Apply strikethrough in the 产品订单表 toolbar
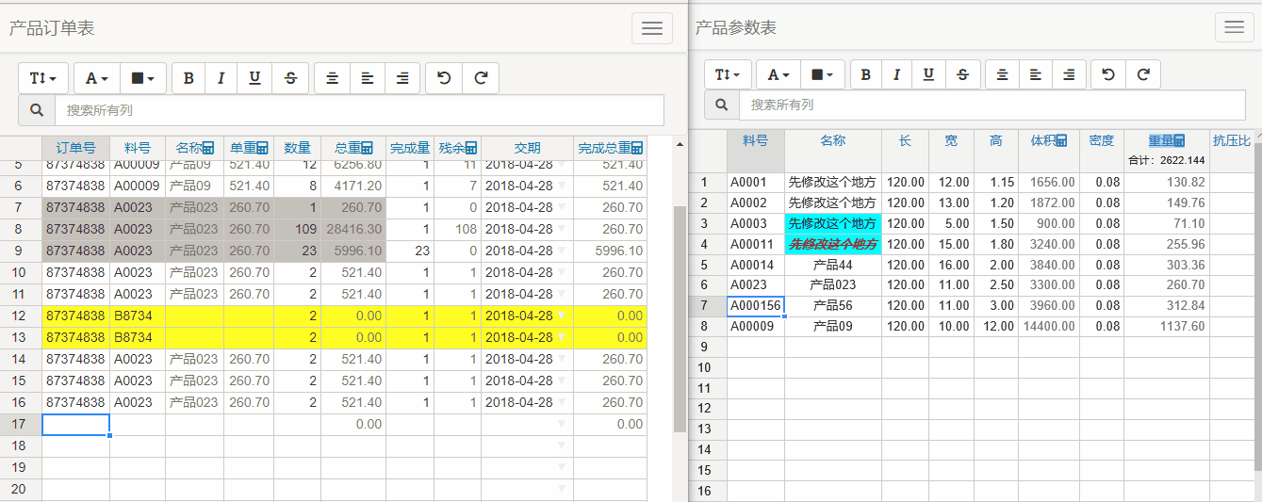1262x502 pixels. tap(290, 78)
